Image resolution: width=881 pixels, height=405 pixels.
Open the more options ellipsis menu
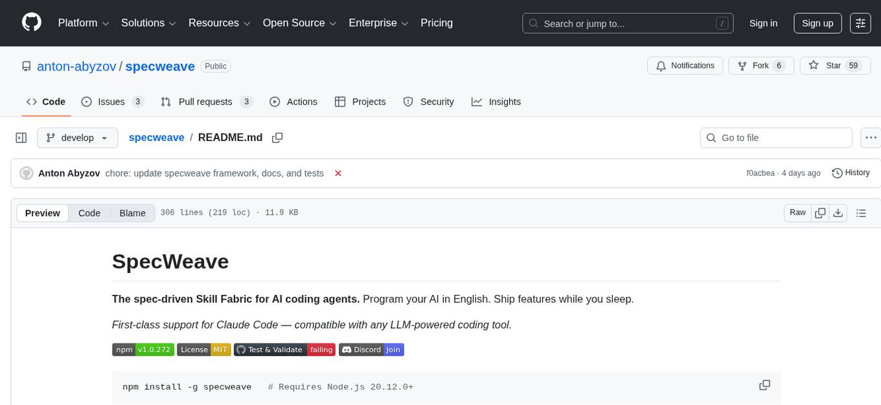871,137
